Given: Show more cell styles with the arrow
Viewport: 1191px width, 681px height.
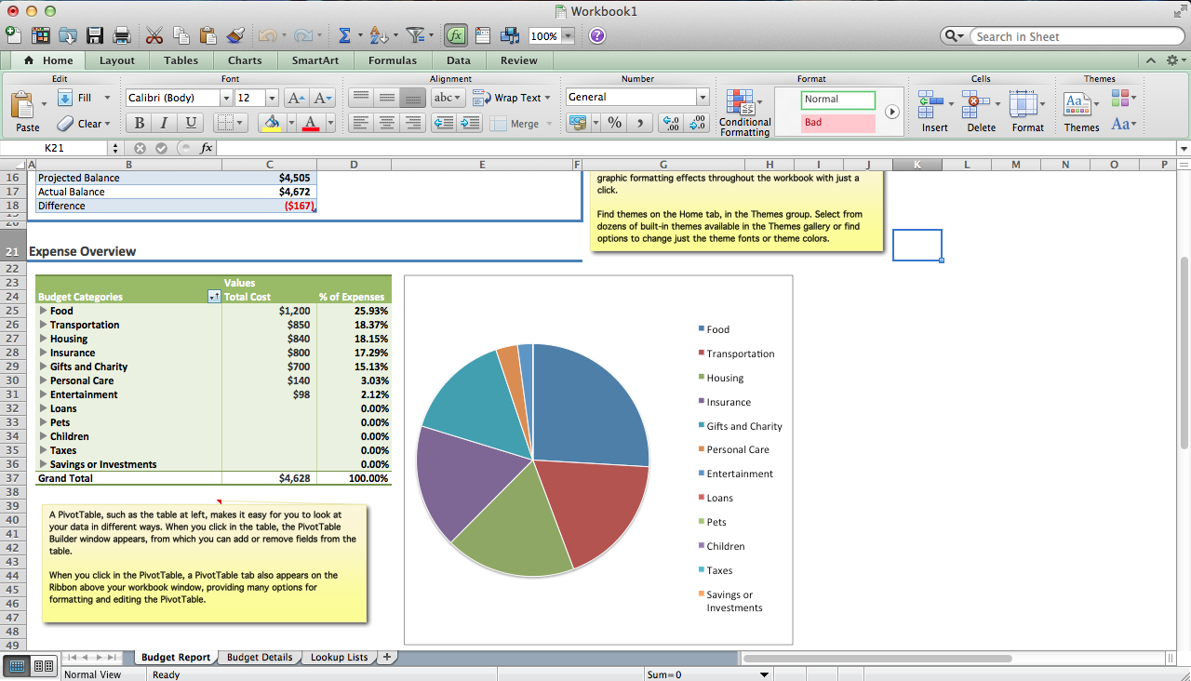Looking at the screenshot, I should click(x=892, y=111).
